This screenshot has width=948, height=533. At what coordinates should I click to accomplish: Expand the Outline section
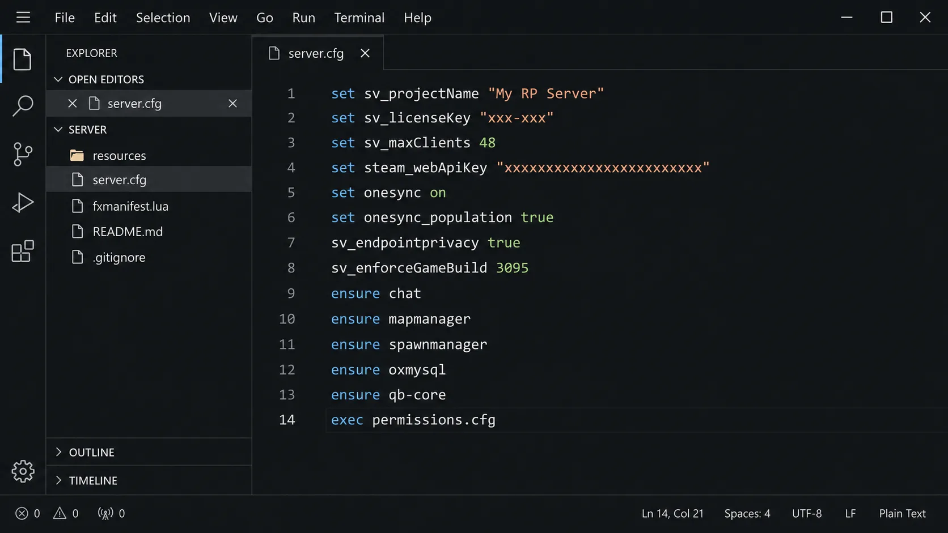58,452
